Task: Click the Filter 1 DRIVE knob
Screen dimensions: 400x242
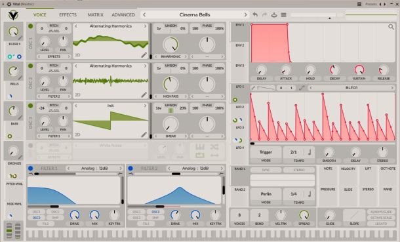Action: click(75, 215)
